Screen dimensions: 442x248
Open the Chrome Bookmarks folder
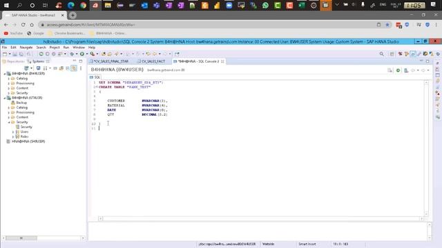[x=66, y=33]
